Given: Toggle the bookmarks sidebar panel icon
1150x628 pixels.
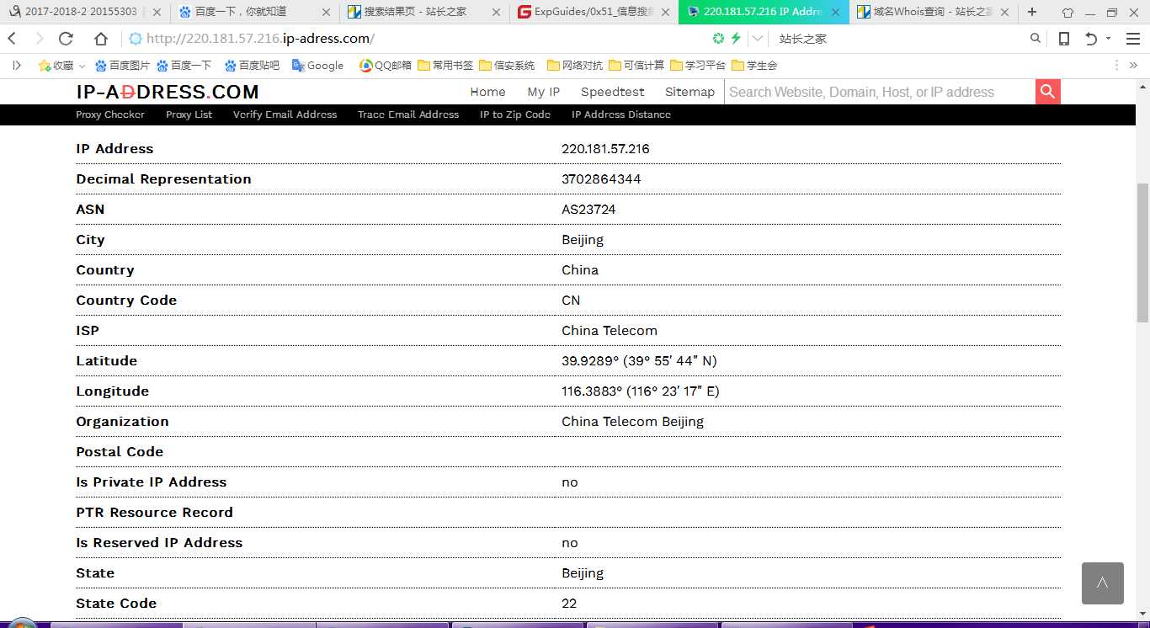Looking at the screenshot, I should coord(17,65).
